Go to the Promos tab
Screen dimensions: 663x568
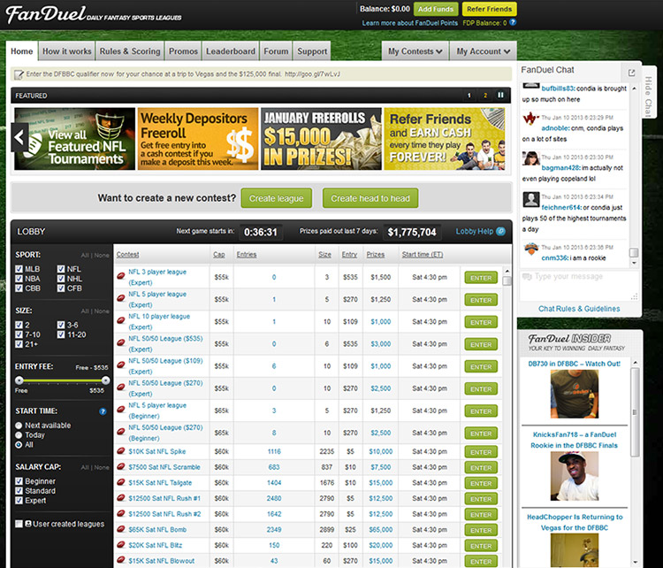pyautogui.click(x=183, y=51)
